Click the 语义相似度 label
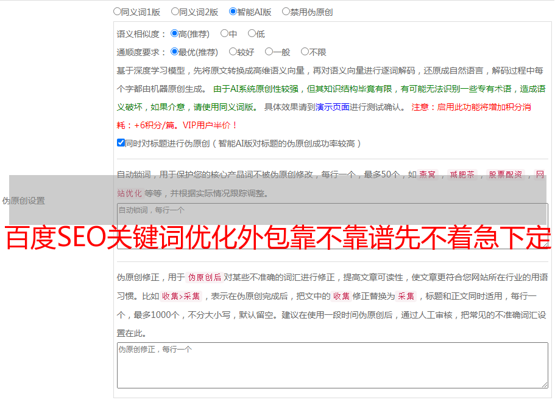This screenshot has width=555, height=400. (x=141, y=34)
